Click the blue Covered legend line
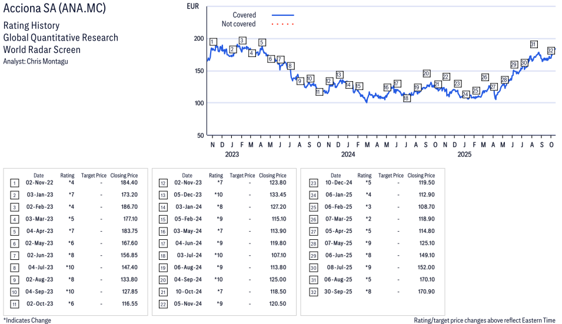Viewport: 562px width, 324px height. coord(282,15)
